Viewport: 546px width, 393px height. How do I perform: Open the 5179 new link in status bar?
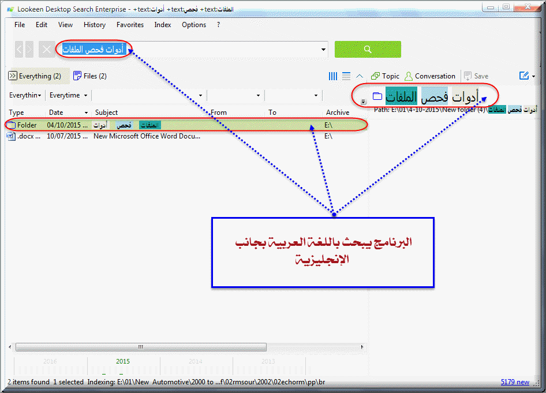tap(515, 382)
